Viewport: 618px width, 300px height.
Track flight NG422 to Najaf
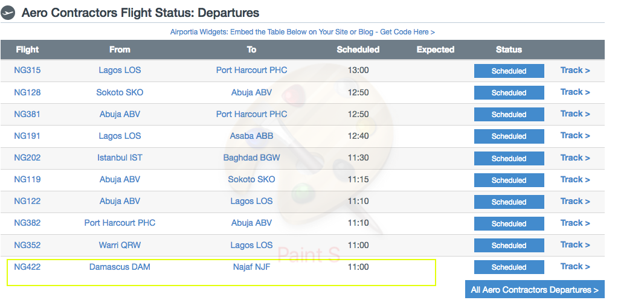point(575,267)
